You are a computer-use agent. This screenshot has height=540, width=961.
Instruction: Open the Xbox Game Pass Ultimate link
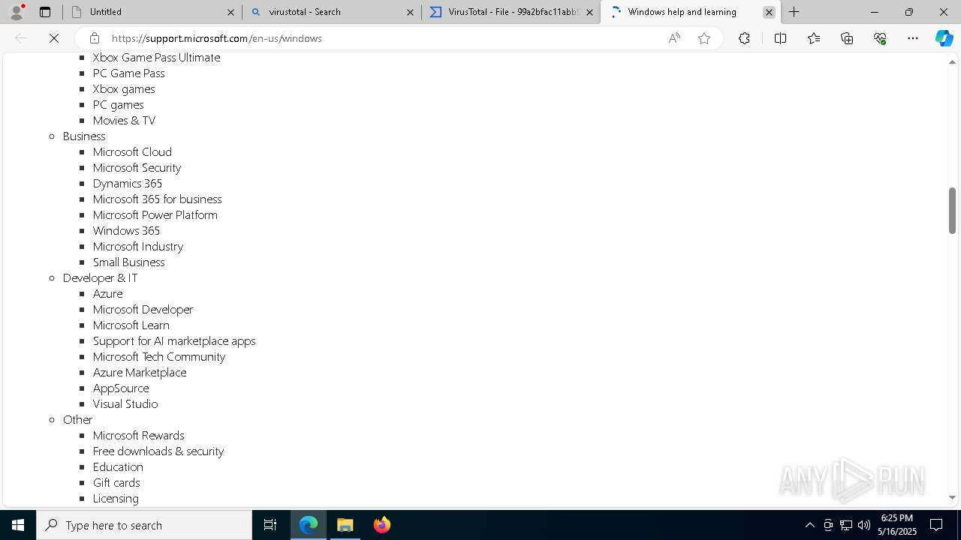click(156, 58)
